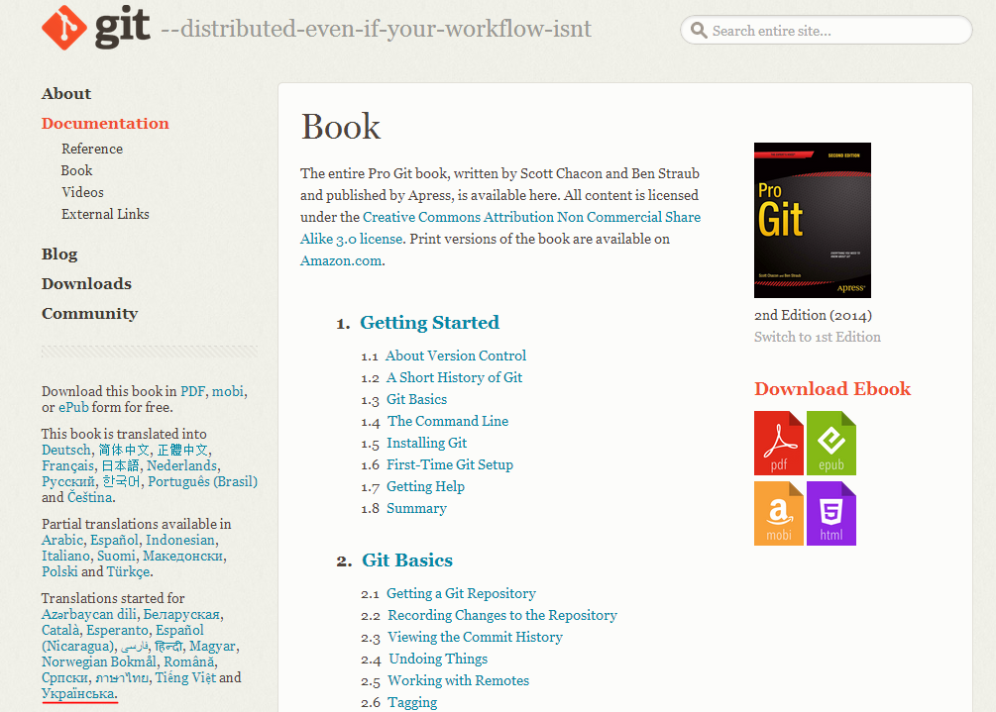The width and height of the screenshot is (996, 712).
Task: Download the mobi Amazon icon
Action: [x=779, y=513]
